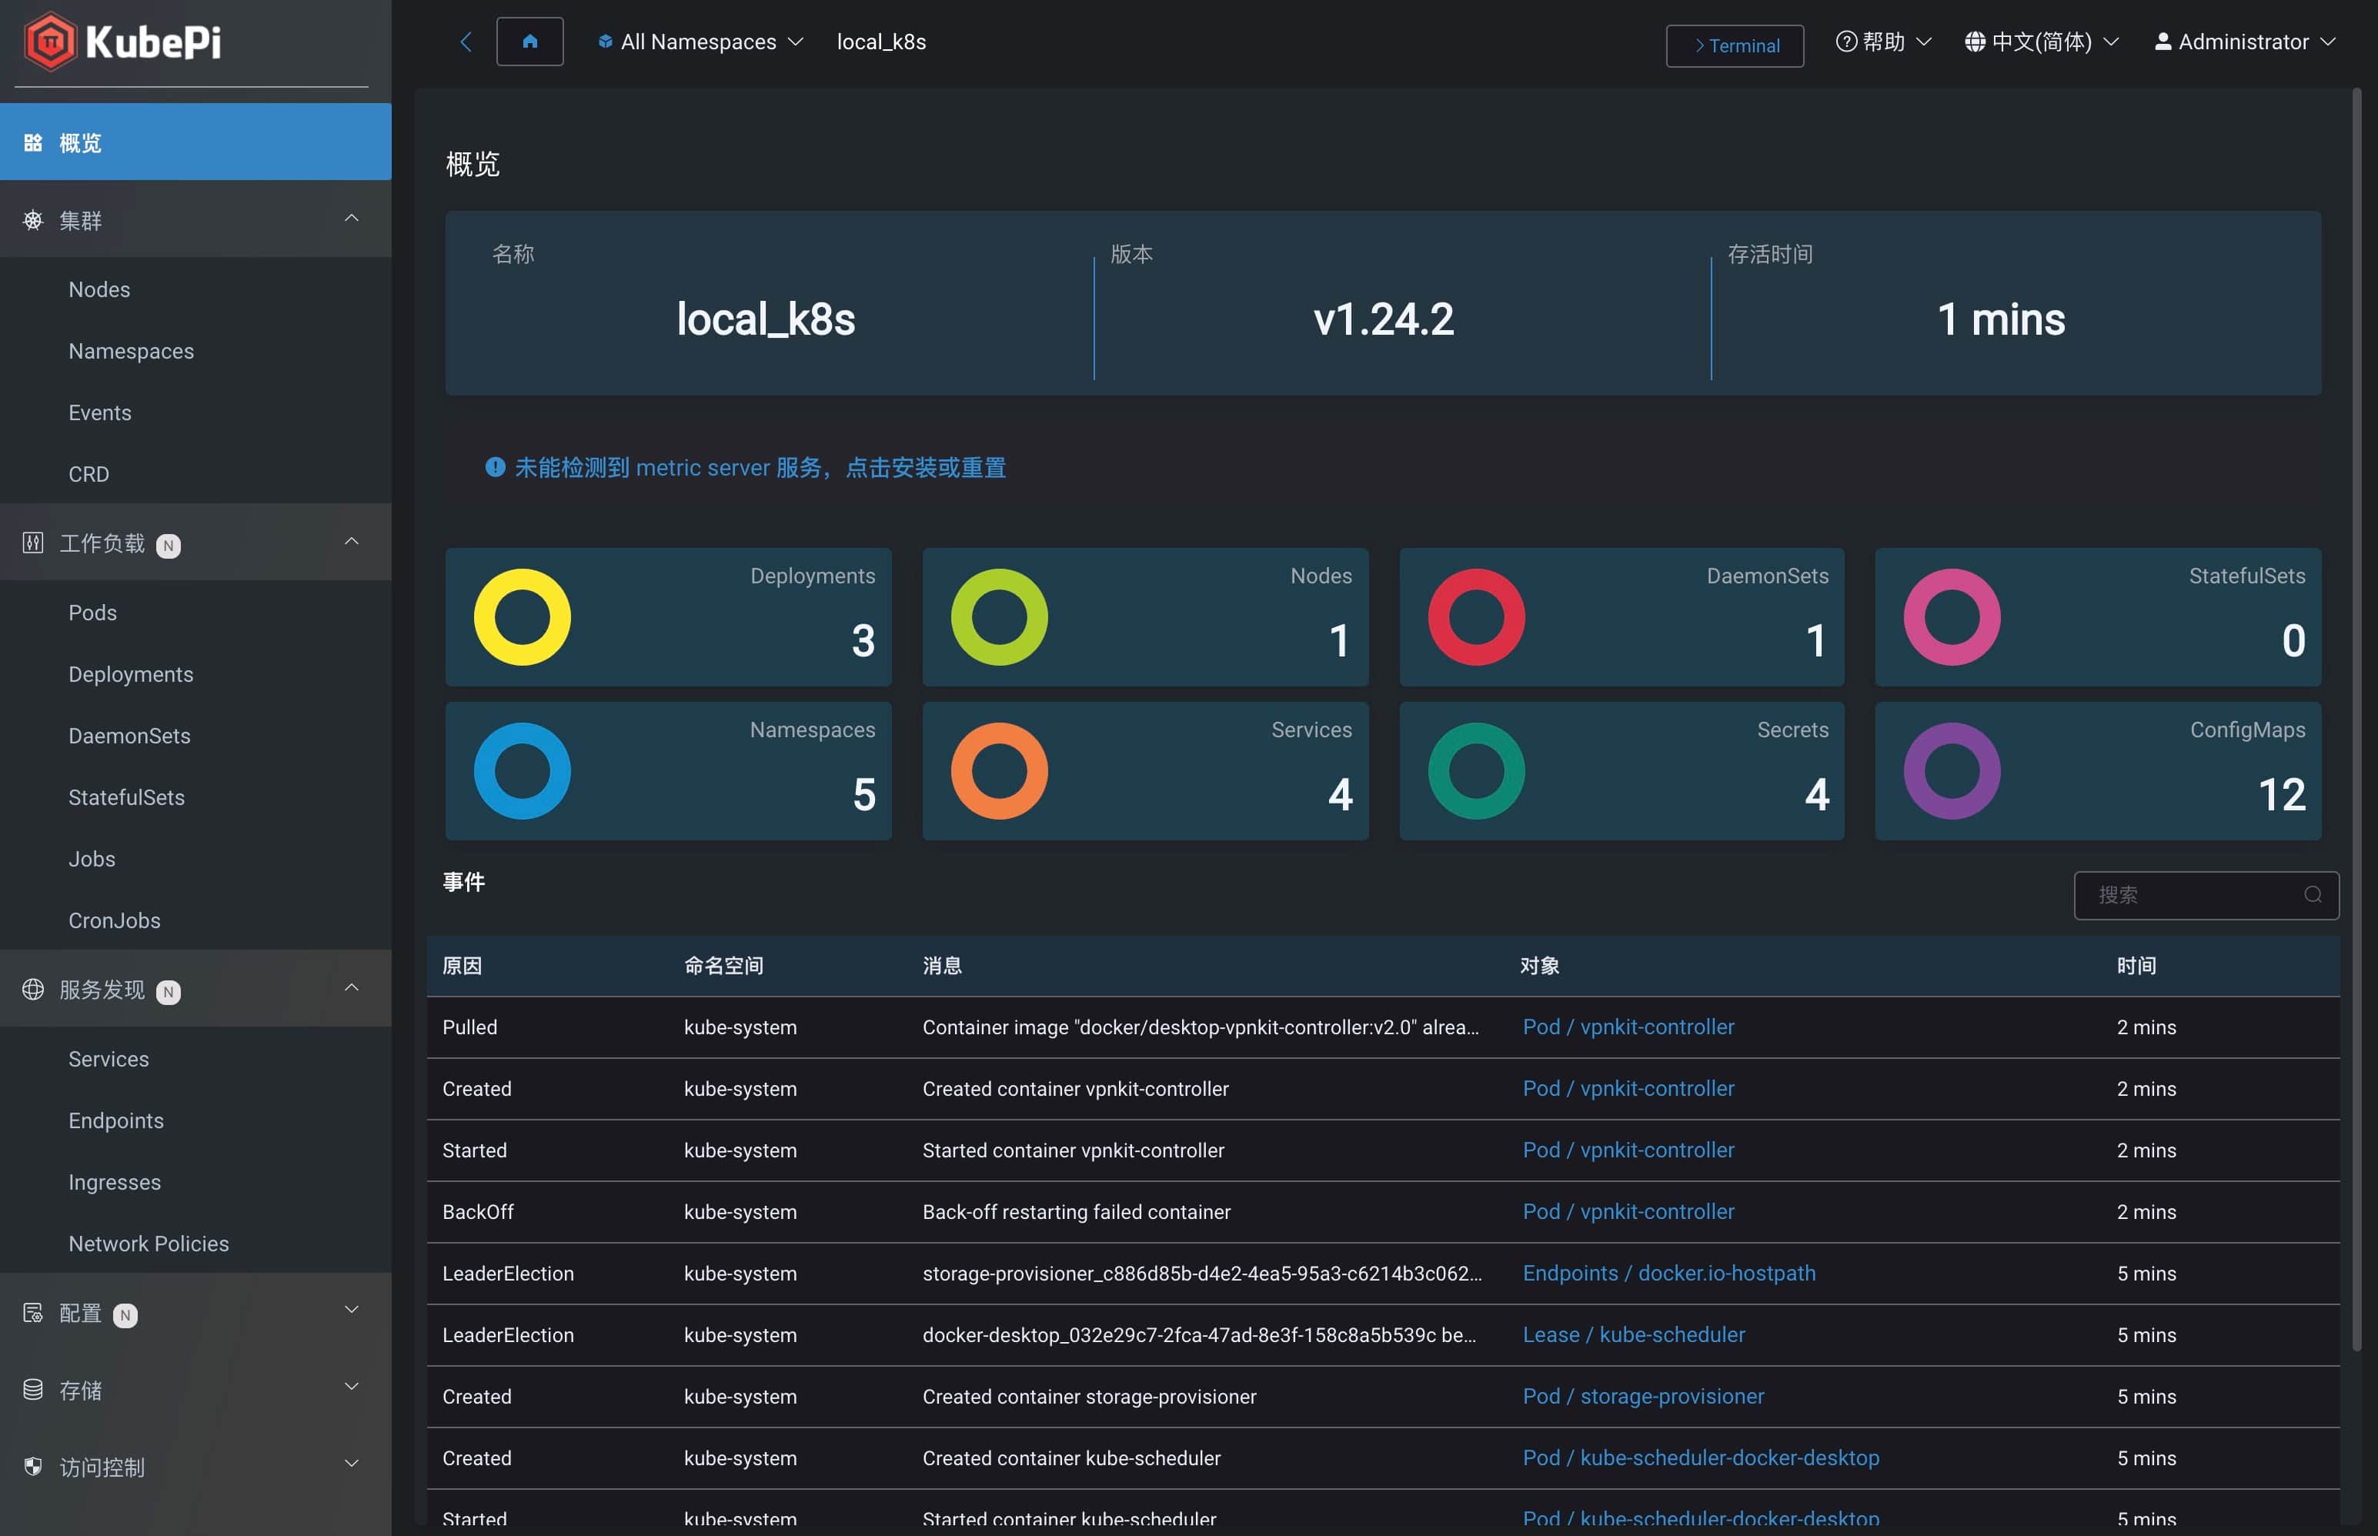Open the All Namespaces dropdown

[700, 42]
